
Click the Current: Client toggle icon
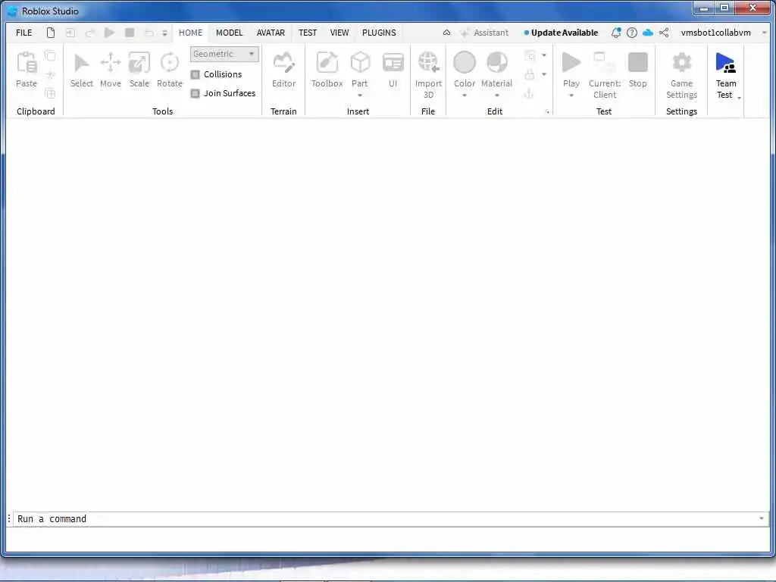click(x=604, y=62)
